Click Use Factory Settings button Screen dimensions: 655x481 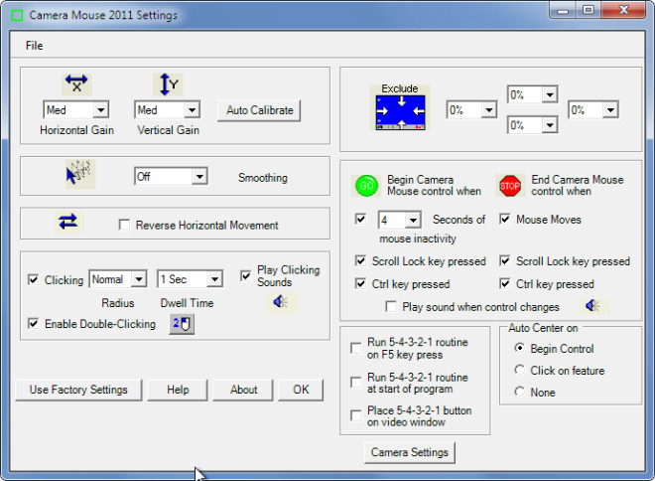point(78,390)
